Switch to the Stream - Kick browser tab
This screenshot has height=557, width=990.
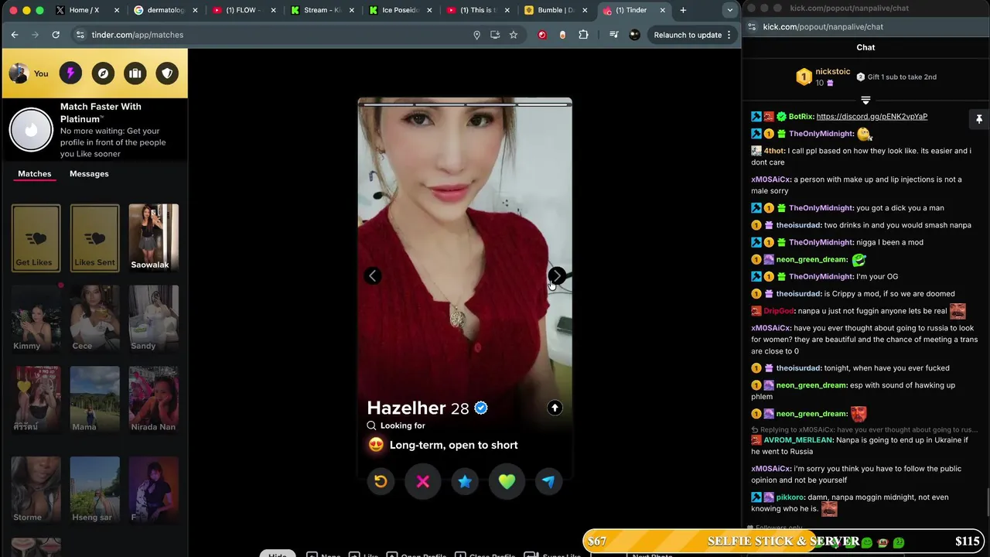tap(323, 10)
